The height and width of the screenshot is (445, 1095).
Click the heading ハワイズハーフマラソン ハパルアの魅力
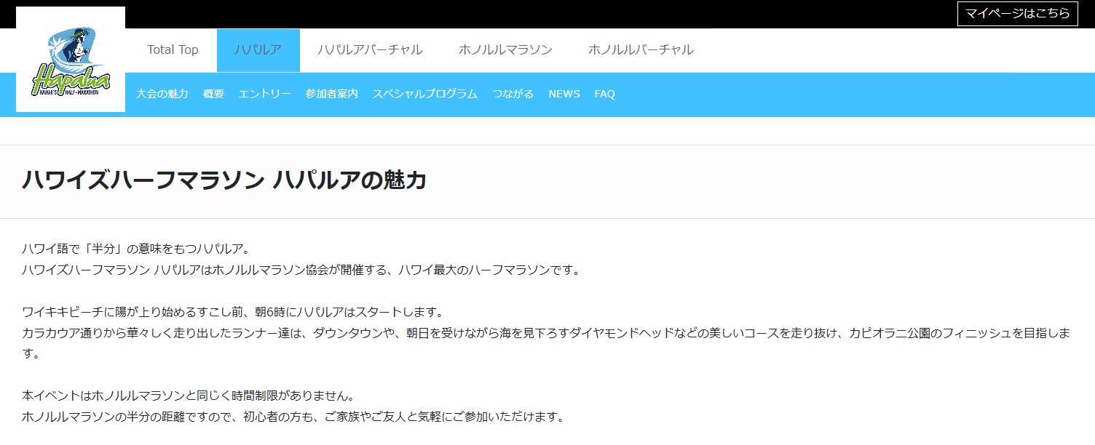point(224,180)
